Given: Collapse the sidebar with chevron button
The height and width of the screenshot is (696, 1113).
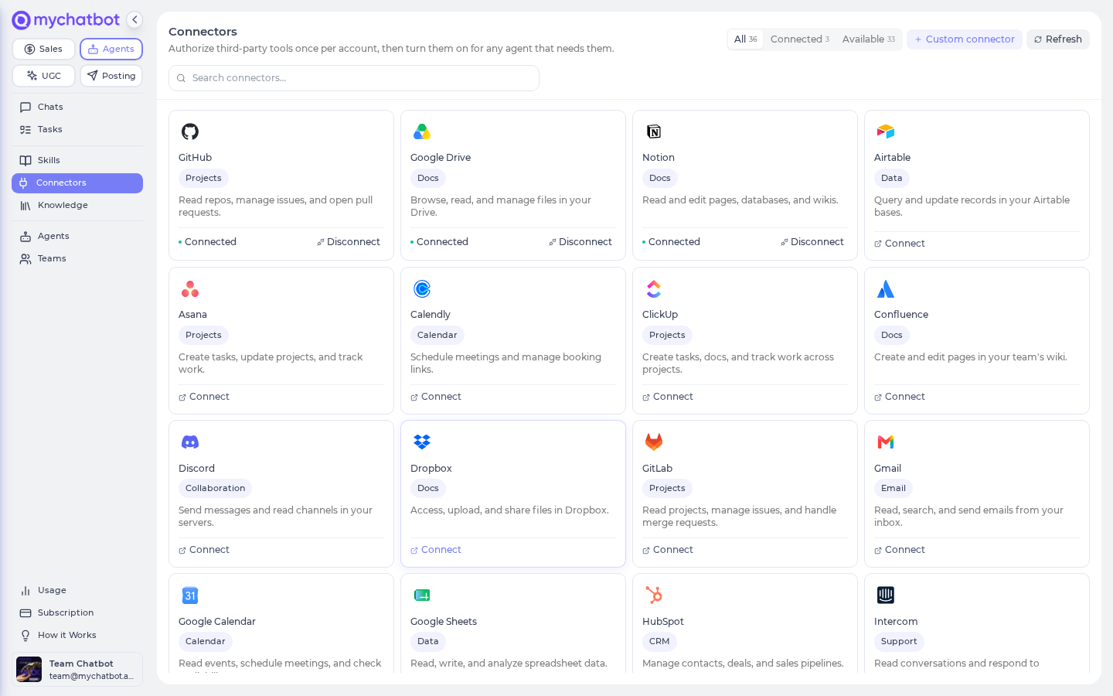Looking at the screenshot, I should (134, 20).
